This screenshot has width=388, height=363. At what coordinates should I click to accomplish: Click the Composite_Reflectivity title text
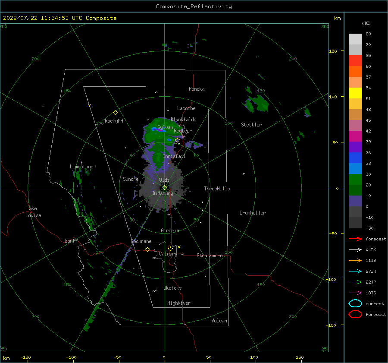coord(194,6)
